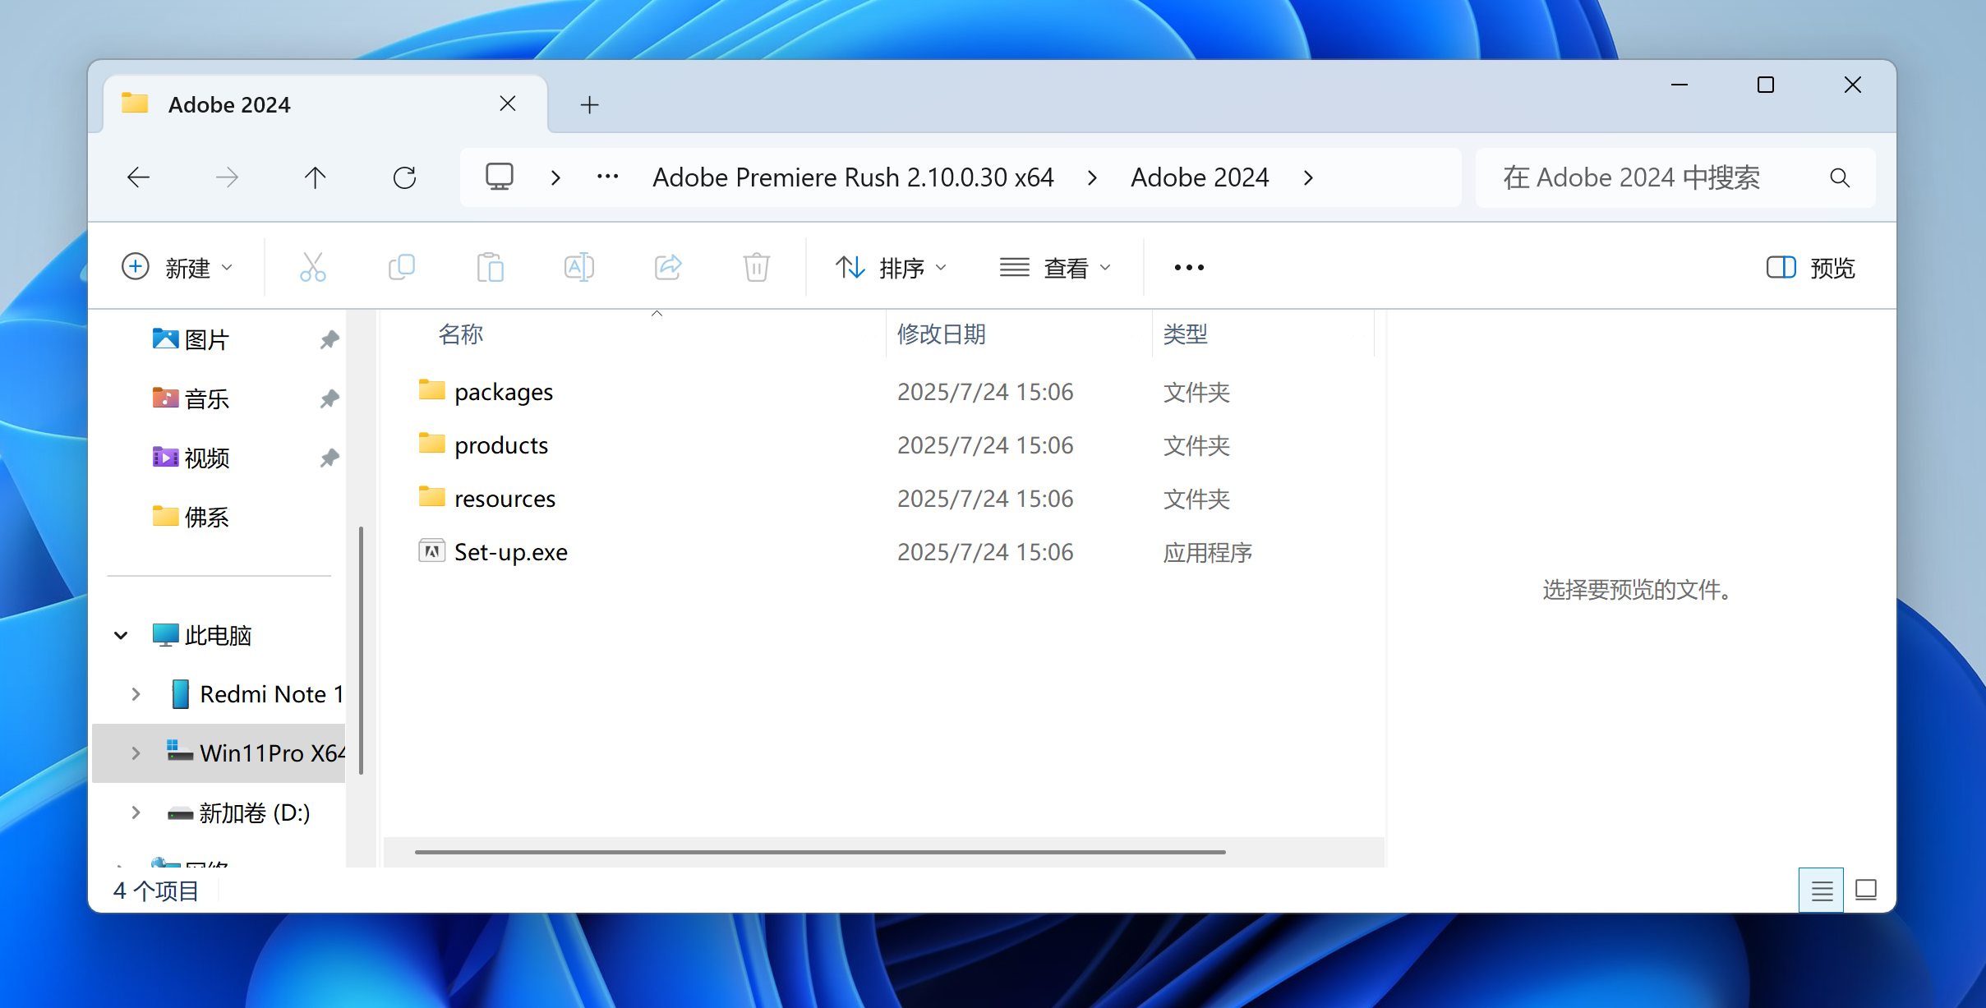The width and height of the screenshot is (1986, 1008).
Task: Select the Set-up.exe file
Action: point(510,552)
